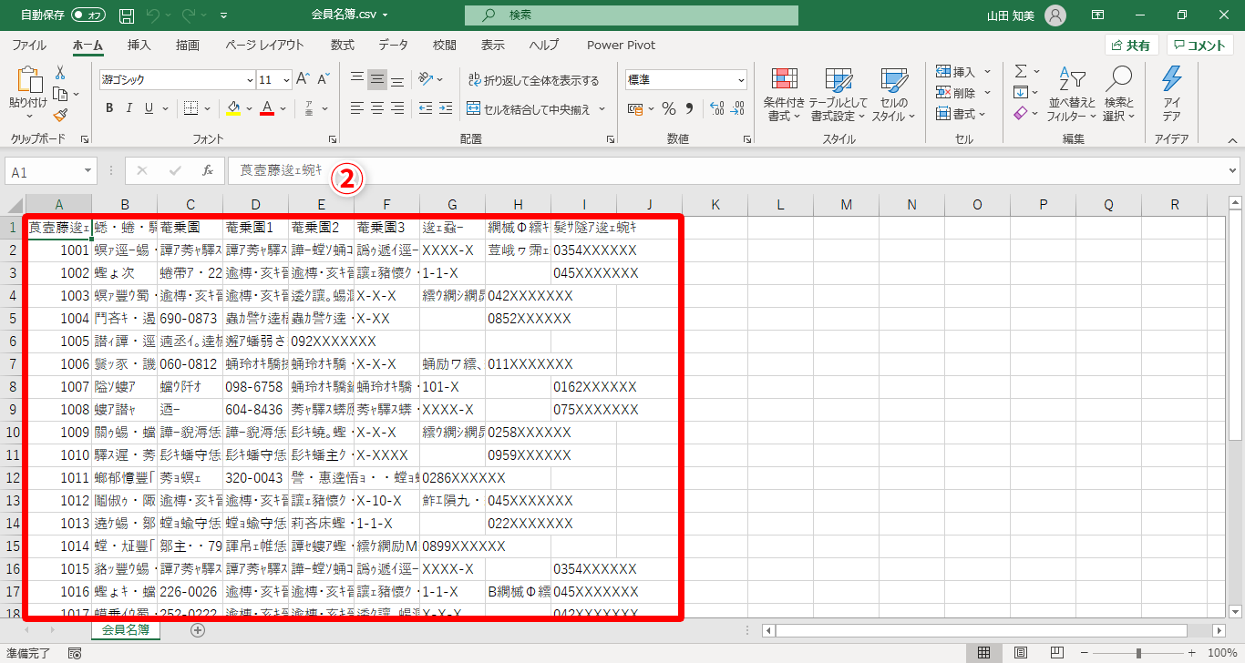Align text to the left

click(357, 108)
